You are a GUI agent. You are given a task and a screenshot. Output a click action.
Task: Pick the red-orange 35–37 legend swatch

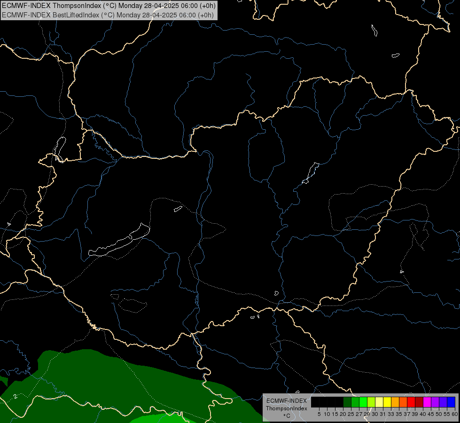(403, 402)
